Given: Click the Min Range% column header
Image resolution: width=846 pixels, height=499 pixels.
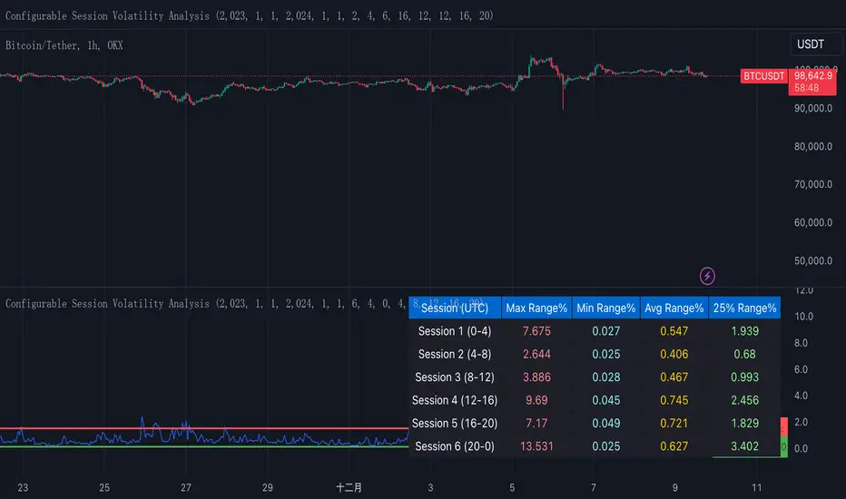Looking at the screenshot, I should [605, 308].
